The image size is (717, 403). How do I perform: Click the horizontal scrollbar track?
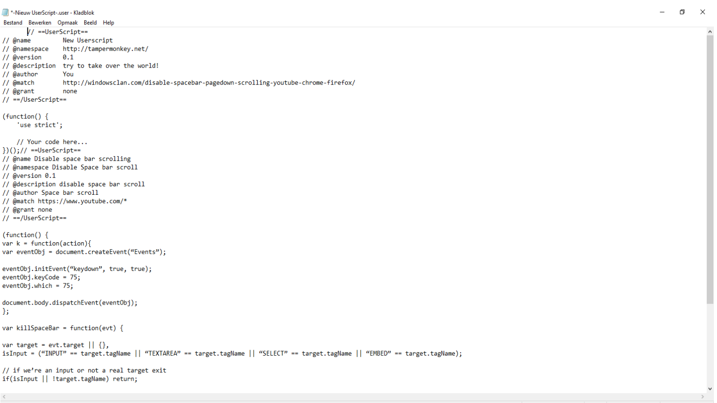coord(353,397)
